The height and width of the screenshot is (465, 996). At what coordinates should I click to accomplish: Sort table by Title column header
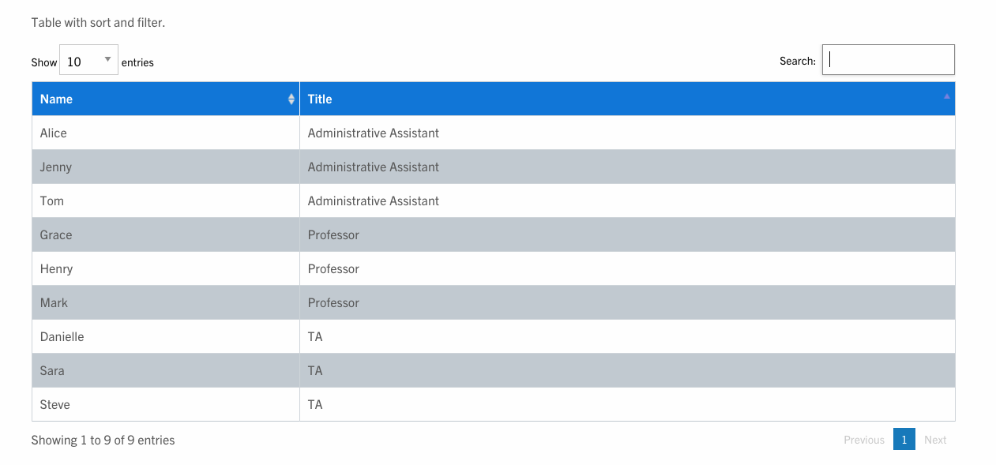tap(320, 99)
